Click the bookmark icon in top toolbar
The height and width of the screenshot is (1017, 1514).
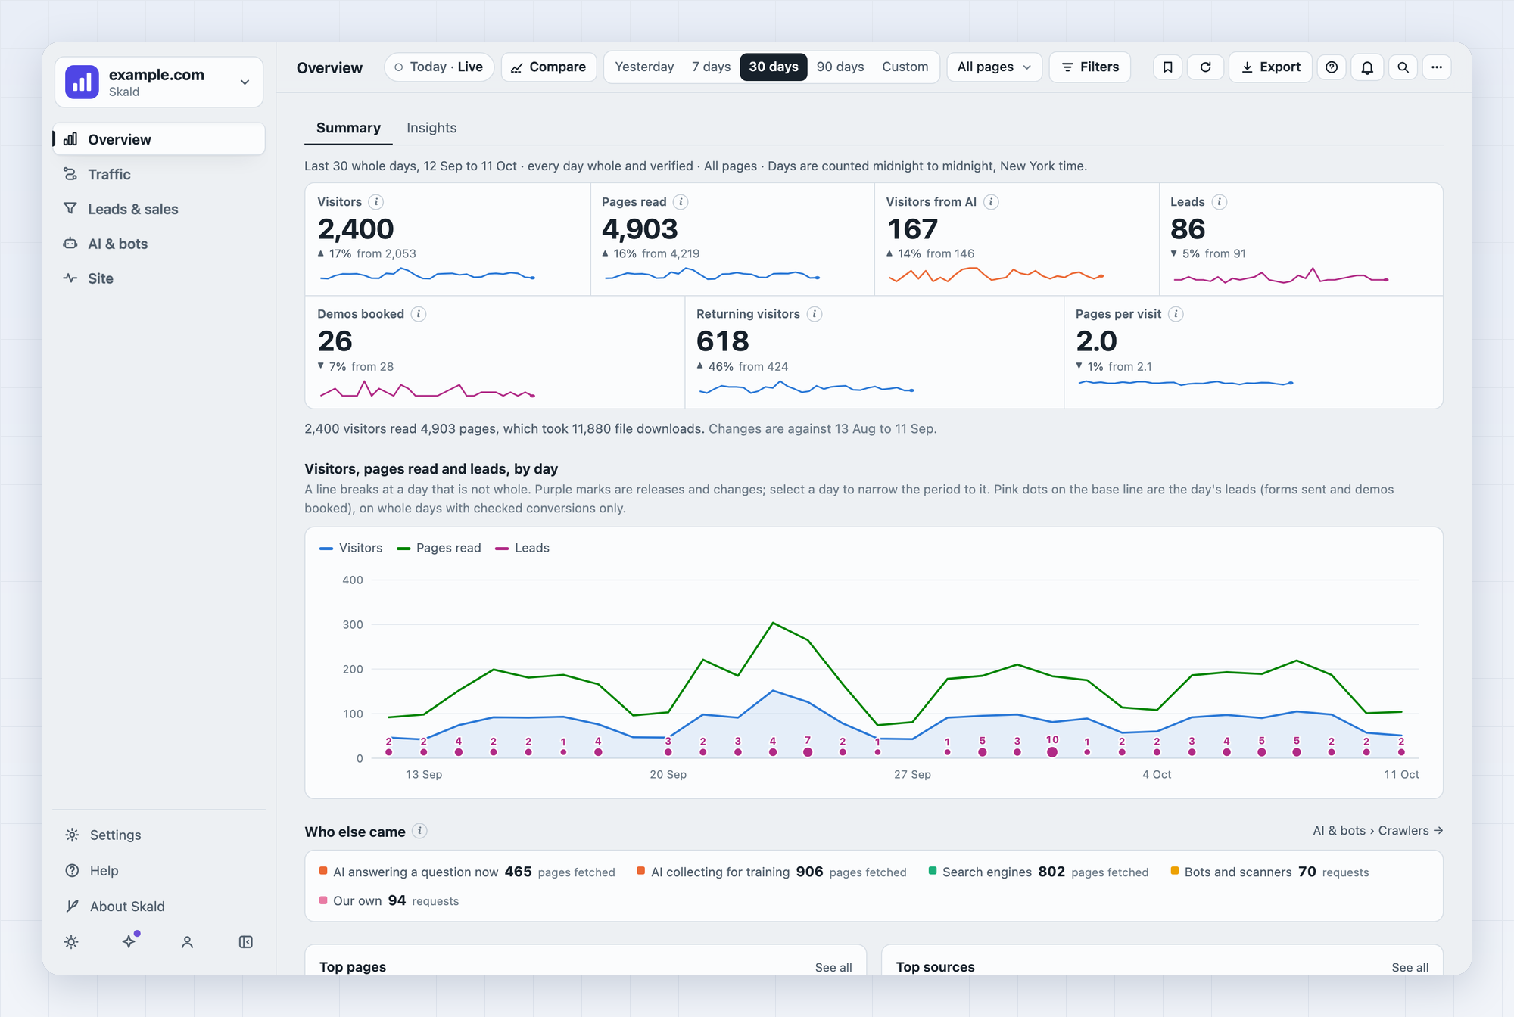[1168, 67]
